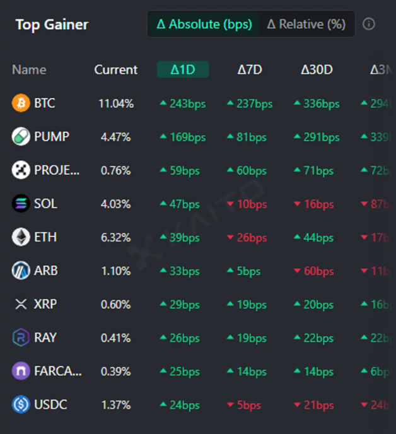The image size is (396, 434).
Task: Open the info icon beside Relative toggle
Action: [369, 24]
